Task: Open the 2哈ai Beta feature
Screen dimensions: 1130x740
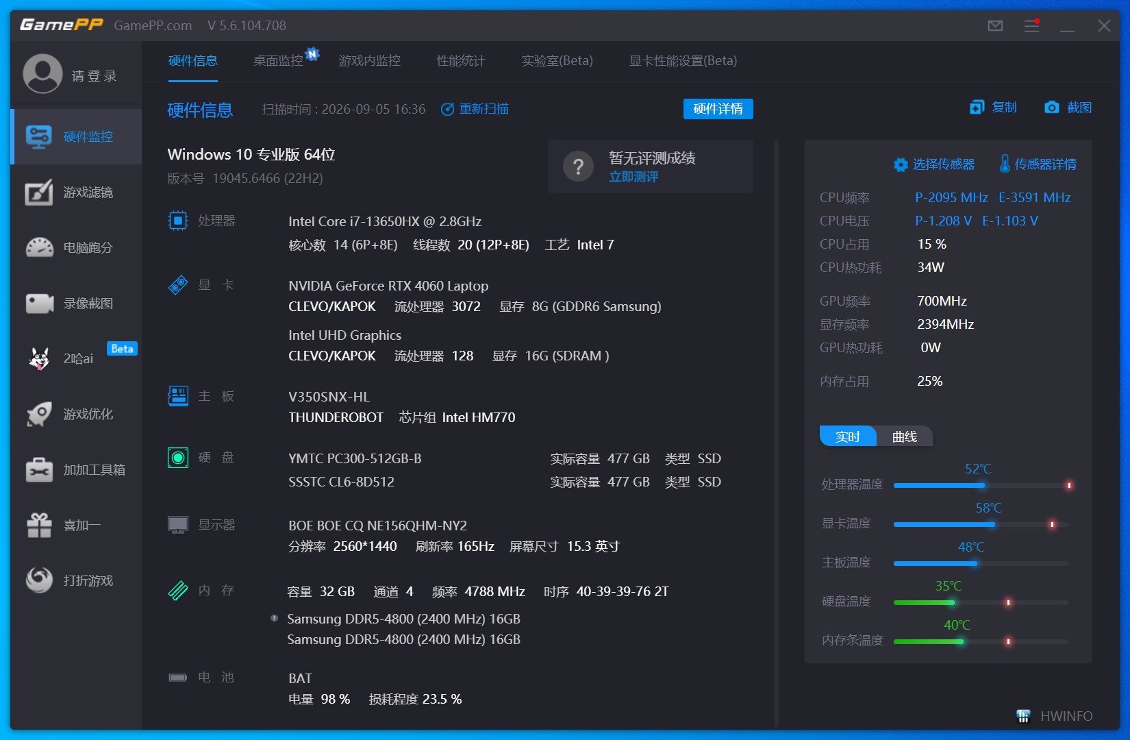Action: [x=76, y=358]
